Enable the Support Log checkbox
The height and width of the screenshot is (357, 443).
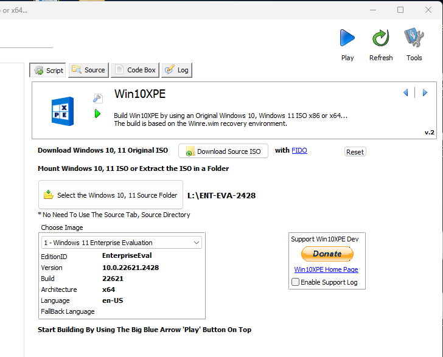295,282
